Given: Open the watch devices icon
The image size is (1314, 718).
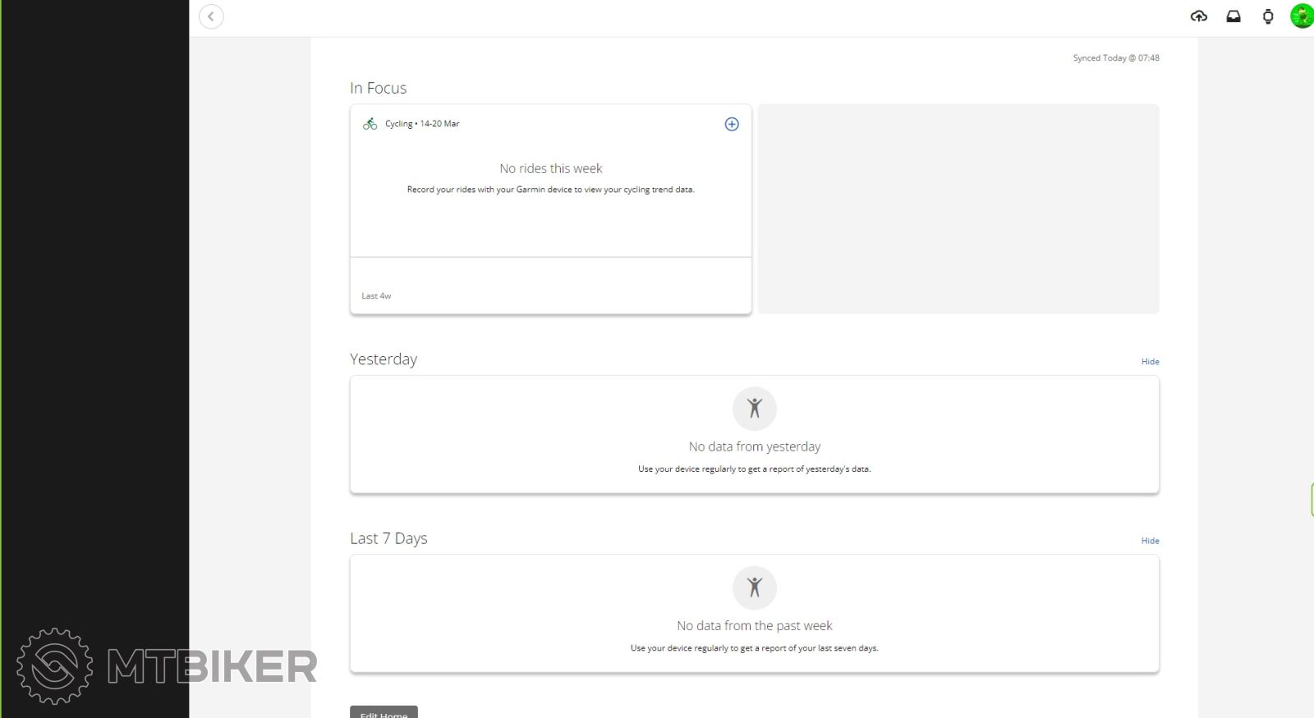Looking at the screenshot, I should click(1268, 16).
